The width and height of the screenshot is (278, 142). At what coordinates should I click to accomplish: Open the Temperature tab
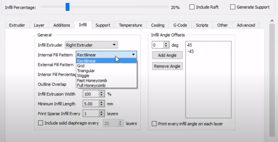coord(130,25)
